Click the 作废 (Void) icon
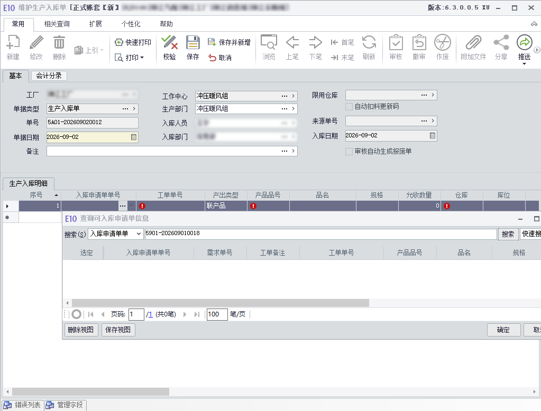The image size is (541, 411). (442, 43)
